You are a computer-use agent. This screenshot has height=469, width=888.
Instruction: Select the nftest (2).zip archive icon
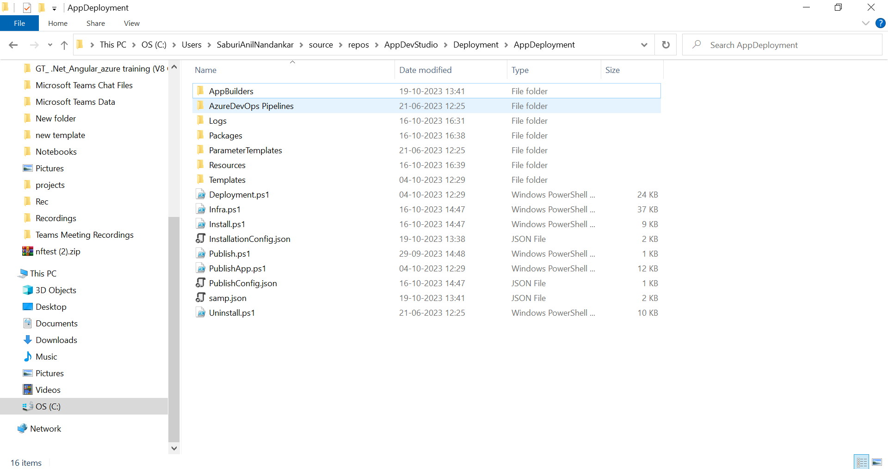pyautogui.click(x=28, y=251)
